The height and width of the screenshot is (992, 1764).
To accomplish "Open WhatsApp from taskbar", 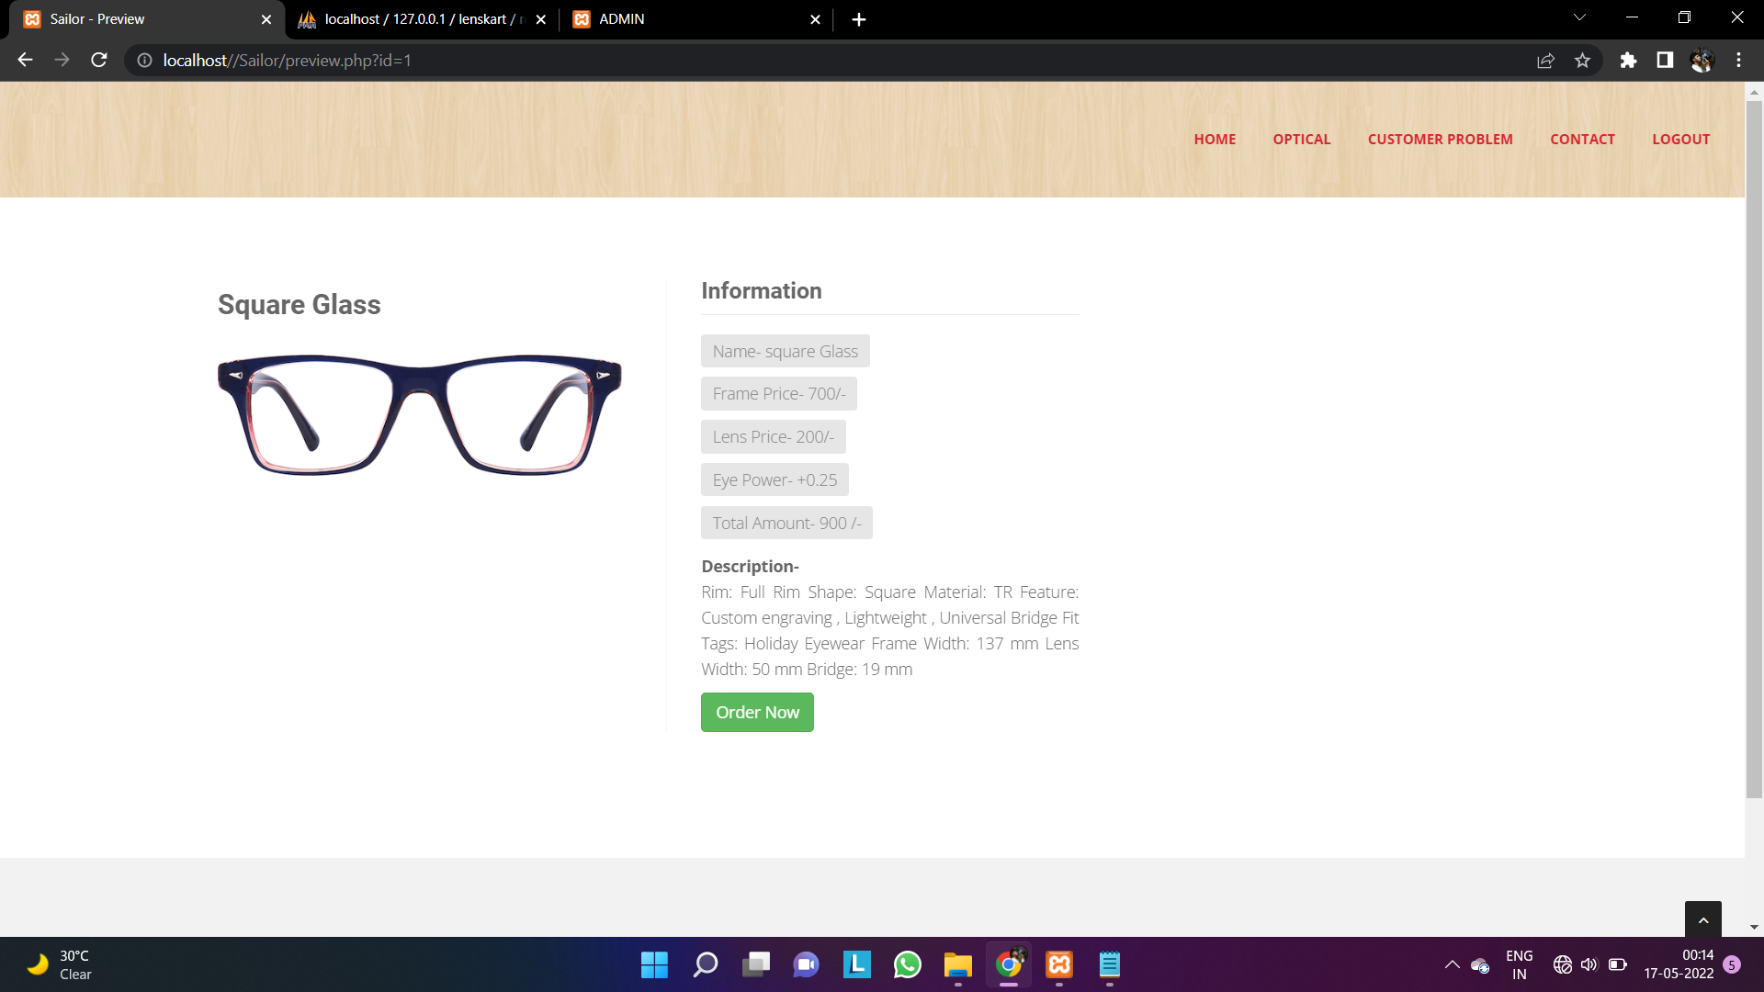I will pos(907,964).
